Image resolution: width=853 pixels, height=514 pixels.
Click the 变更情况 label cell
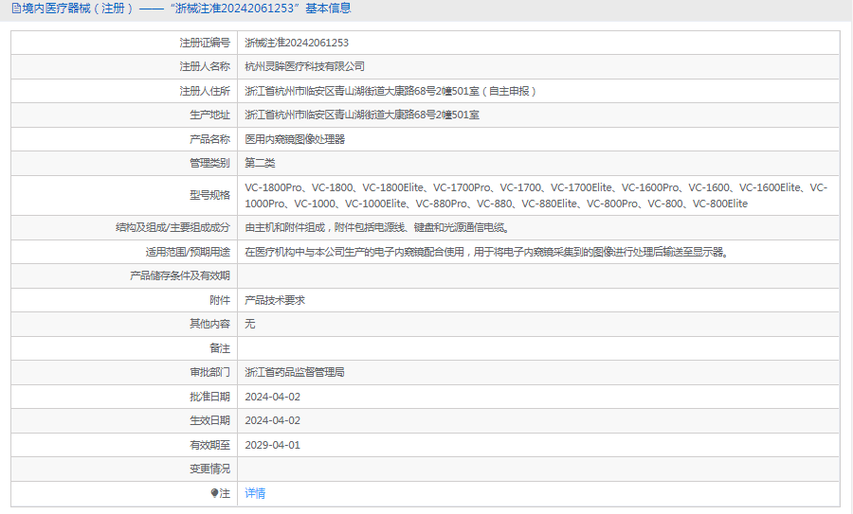(124, 469)
